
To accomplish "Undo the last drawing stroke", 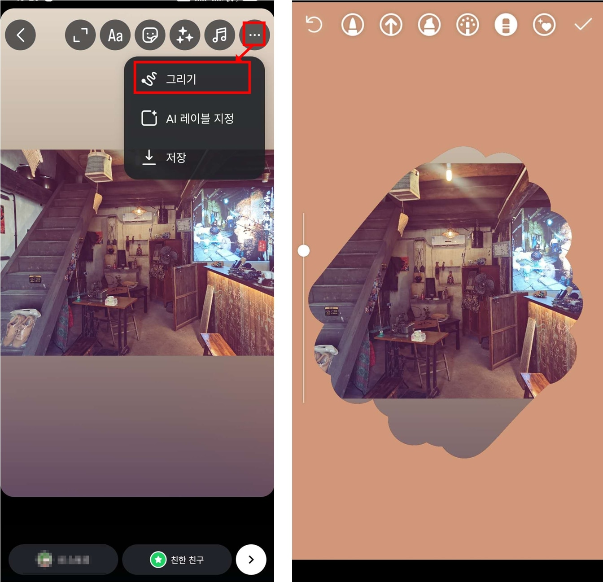I will click(314, 25).
